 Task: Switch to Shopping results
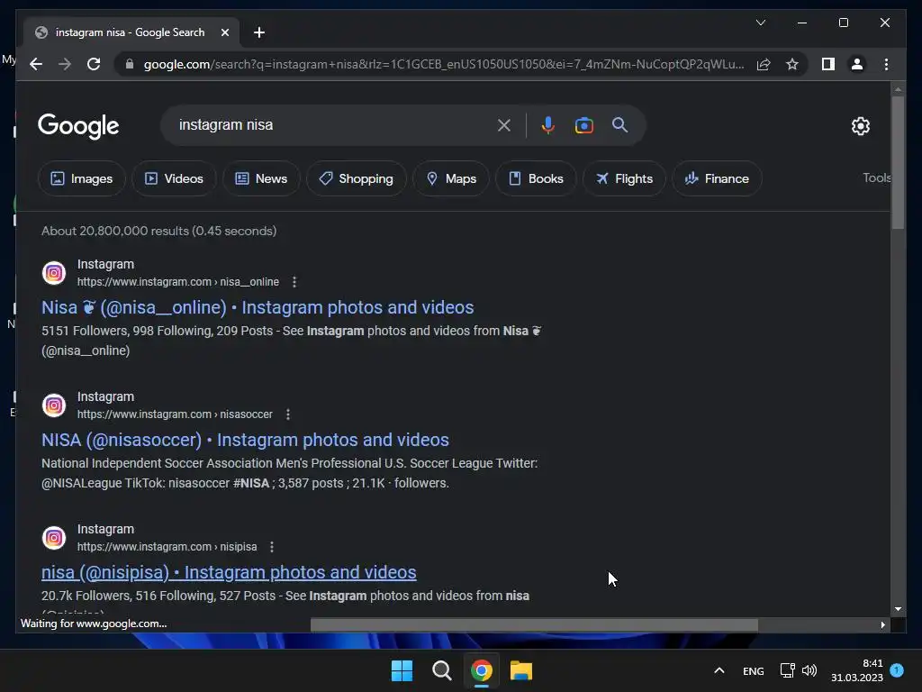click(x=357, y=178)
